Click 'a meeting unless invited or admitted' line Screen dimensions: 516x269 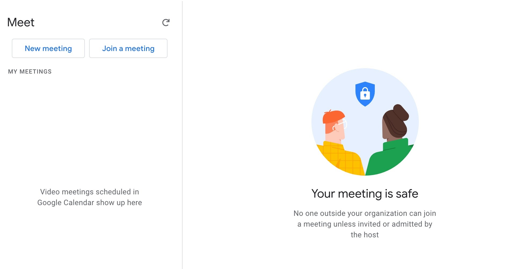365,224
